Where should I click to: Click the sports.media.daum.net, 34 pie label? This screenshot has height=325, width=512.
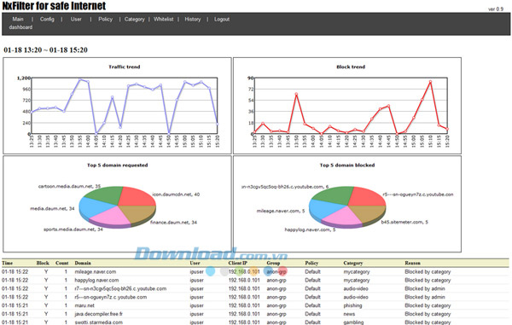click(x=73, y=229)
